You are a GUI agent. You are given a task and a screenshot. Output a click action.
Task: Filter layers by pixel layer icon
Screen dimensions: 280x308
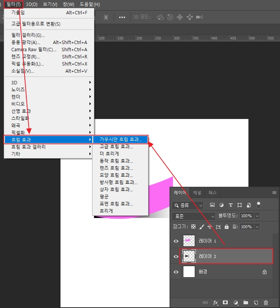[x=212, y=205]
